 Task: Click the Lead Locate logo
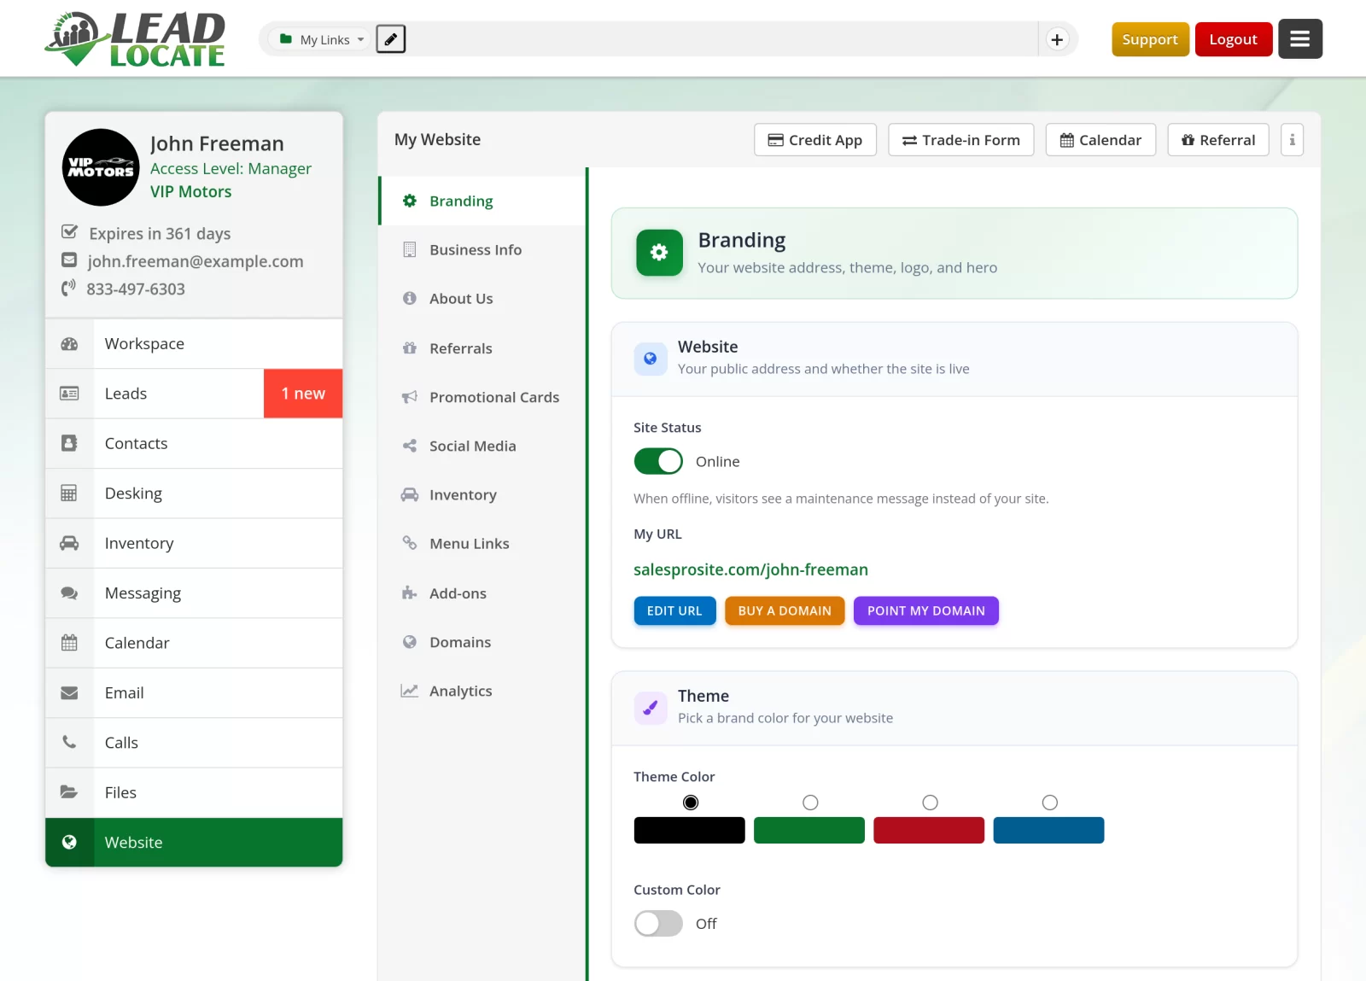click(x=136, y=39)
